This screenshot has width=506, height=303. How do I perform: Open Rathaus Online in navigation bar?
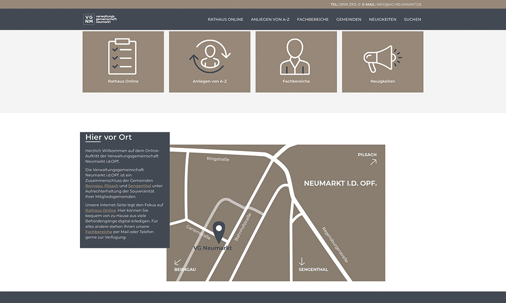pos(225,19)
